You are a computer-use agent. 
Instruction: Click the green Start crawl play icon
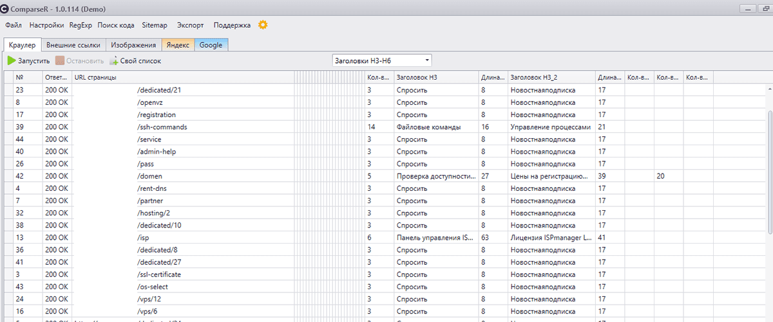click(12, 61)
